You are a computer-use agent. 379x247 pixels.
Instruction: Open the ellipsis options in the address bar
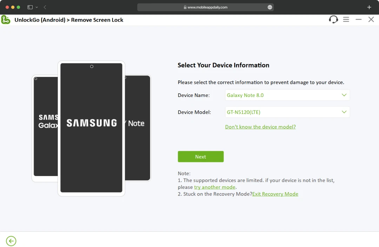pos(269,7)
